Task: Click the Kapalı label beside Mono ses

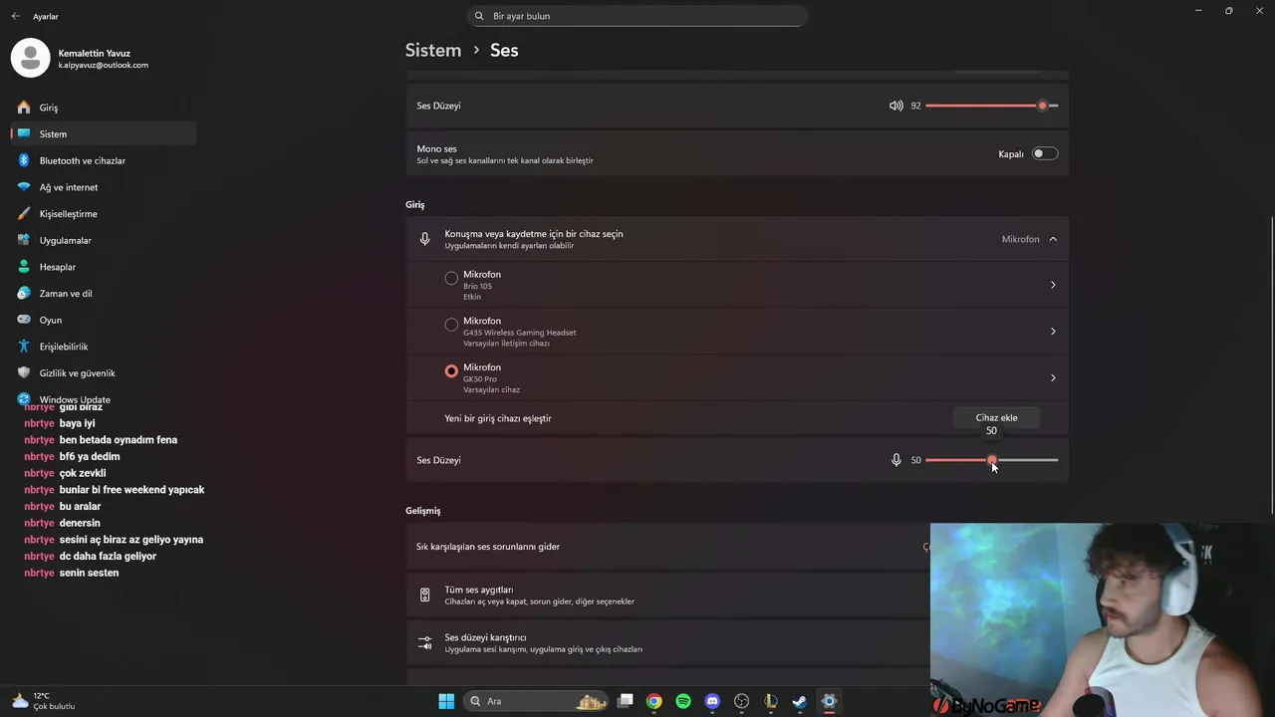Action: click(1011, 154)
